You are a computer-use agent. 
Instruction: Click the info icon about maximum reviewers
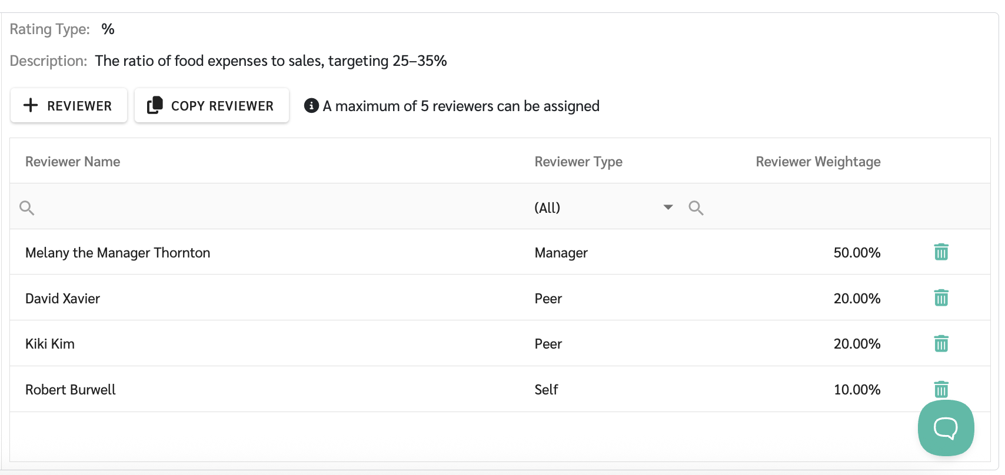tap(311, 106)
